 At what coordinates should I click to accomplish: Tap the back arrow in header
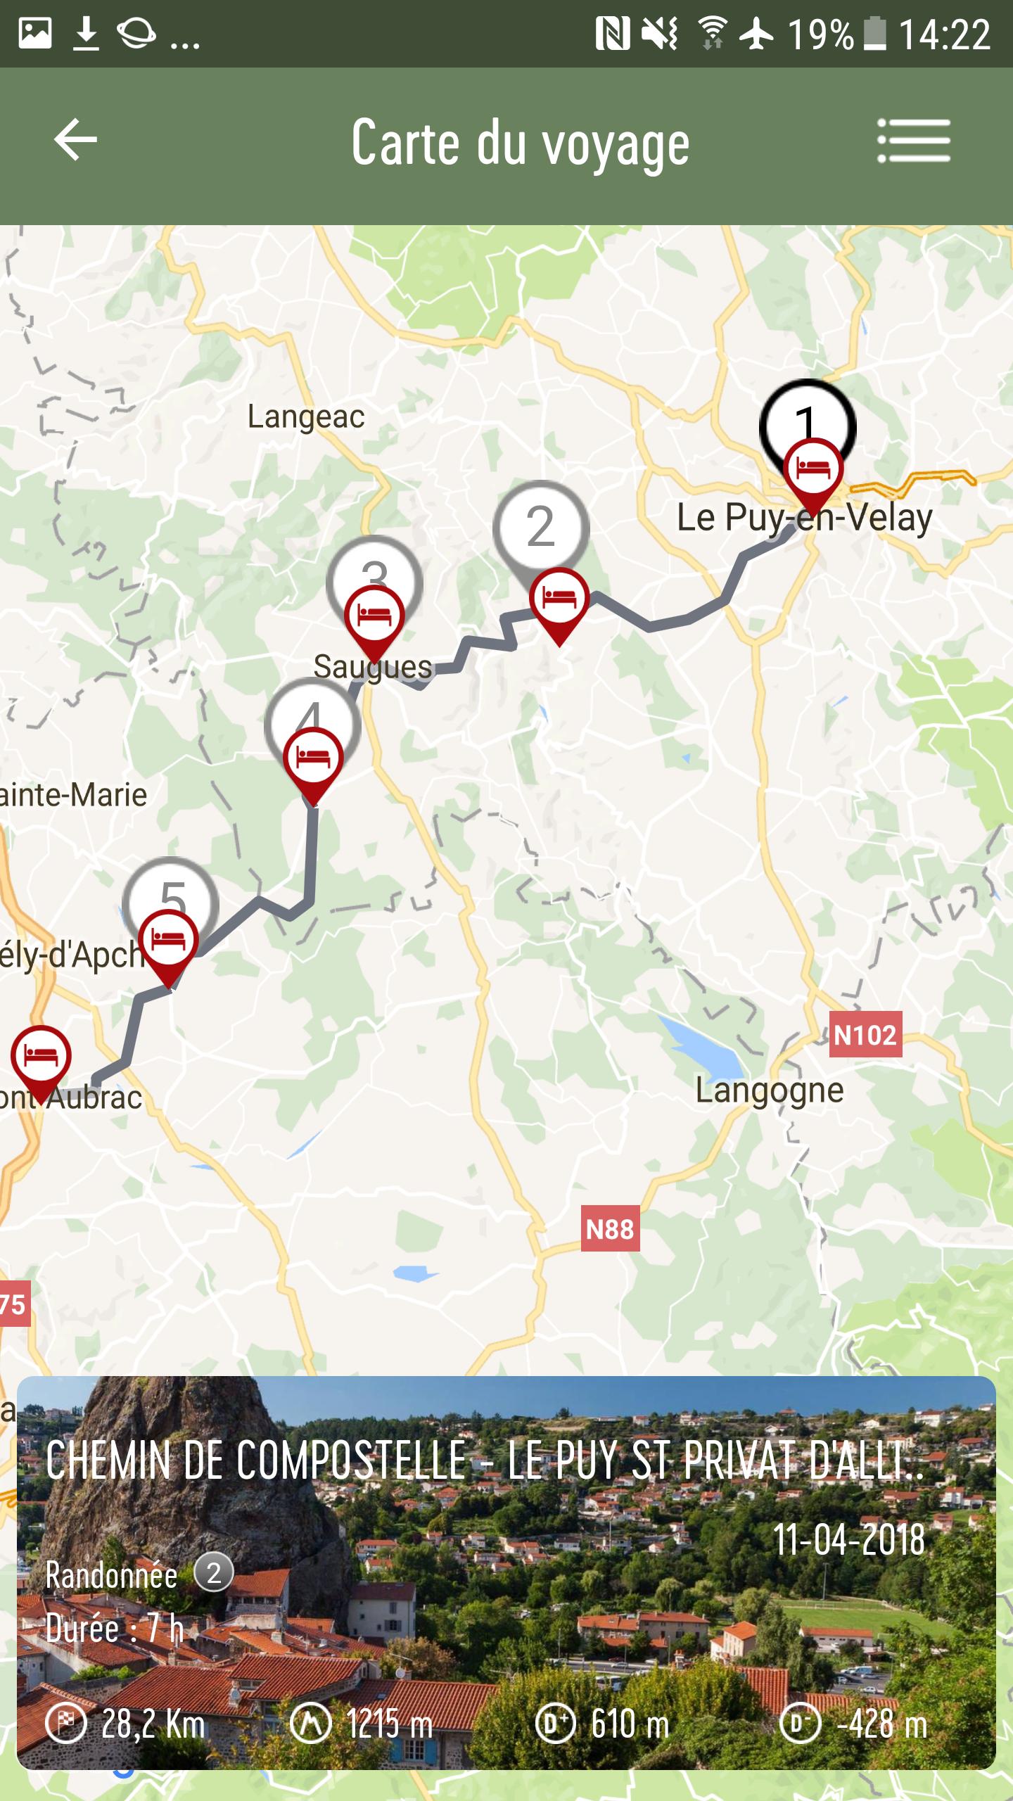coord(76,140)
